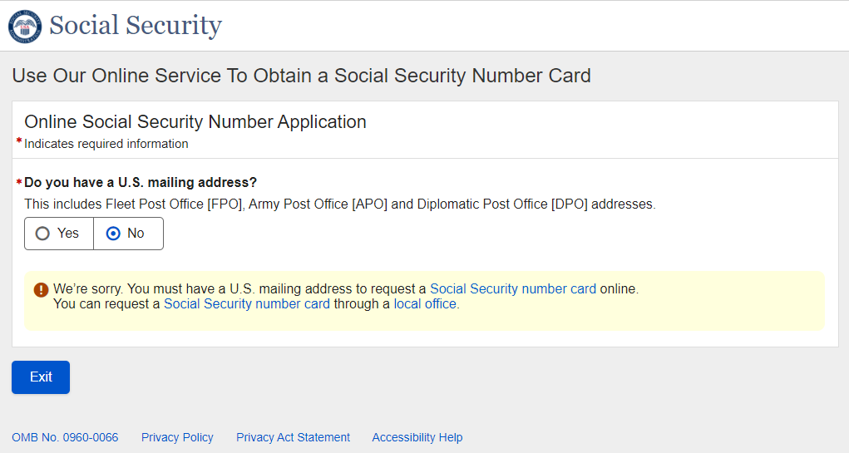849x453 pixels.
Task: Open the Privacy Act Statement link
Action: coord(293,437)
